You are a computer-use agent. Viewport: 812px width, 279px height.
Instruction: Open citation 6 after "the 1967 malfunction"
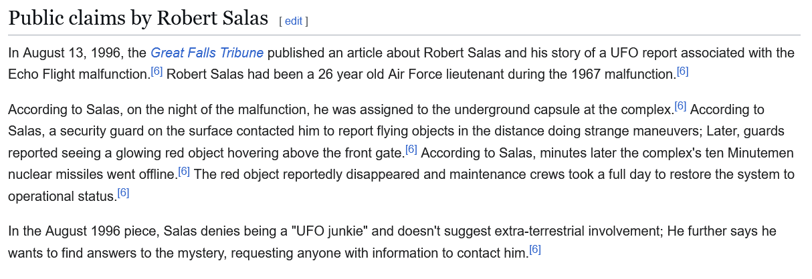682,71
